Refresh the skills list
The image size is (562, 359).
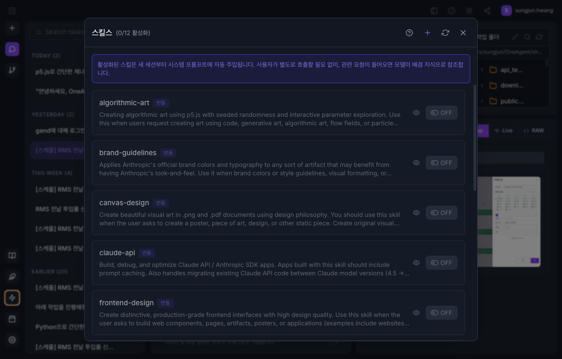tap(445, 33)
